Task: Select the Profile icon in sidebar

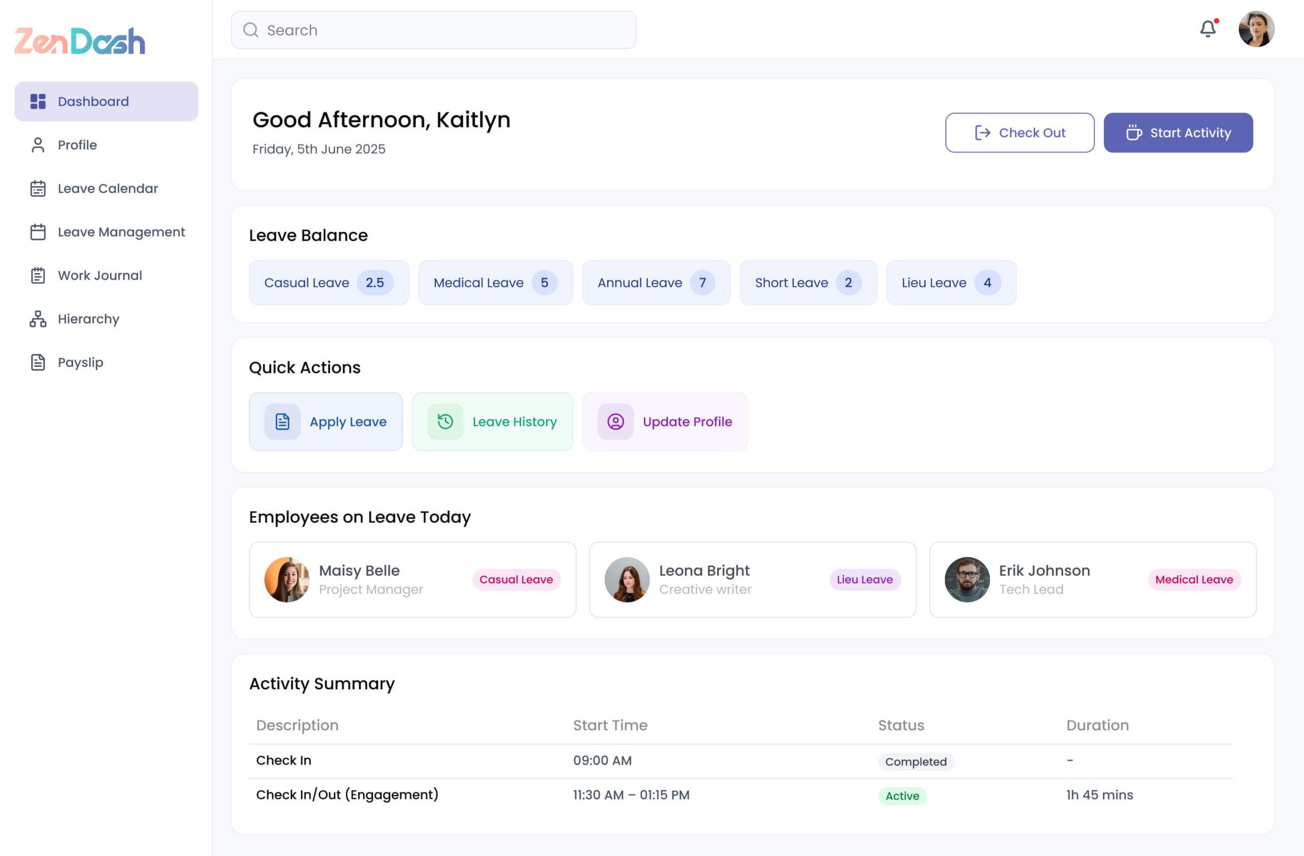Action: (x=37, y=144)
